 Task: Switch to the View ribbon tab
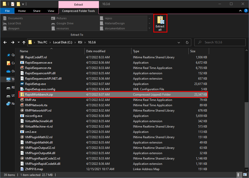tap(51, 11)
